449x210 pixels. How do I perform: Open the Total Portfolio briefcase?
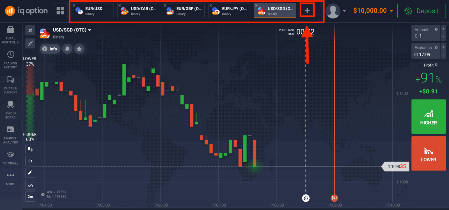coord(10,35)
